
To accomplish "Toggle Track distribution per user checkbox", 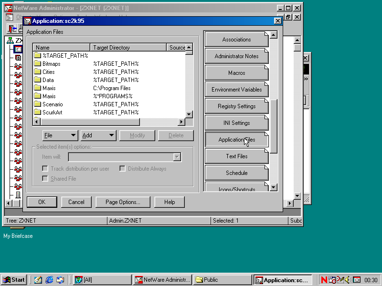I will pyautogui.click(x=45, y=169).
